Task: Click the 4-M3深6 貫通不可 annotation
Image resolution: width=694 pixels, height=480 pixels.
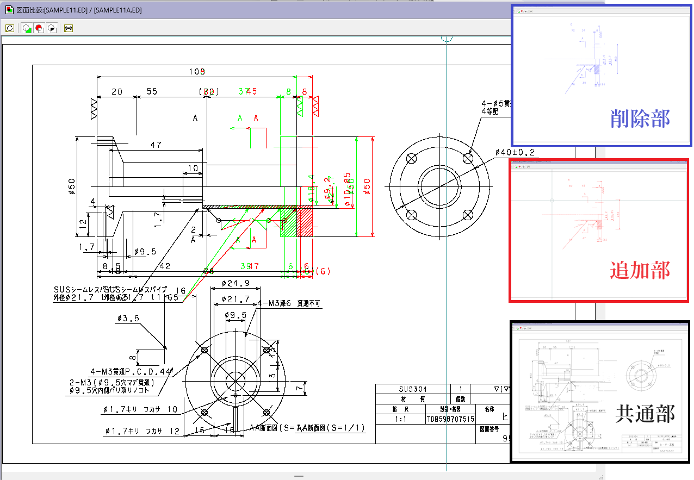Action: (x=288, y=304)
